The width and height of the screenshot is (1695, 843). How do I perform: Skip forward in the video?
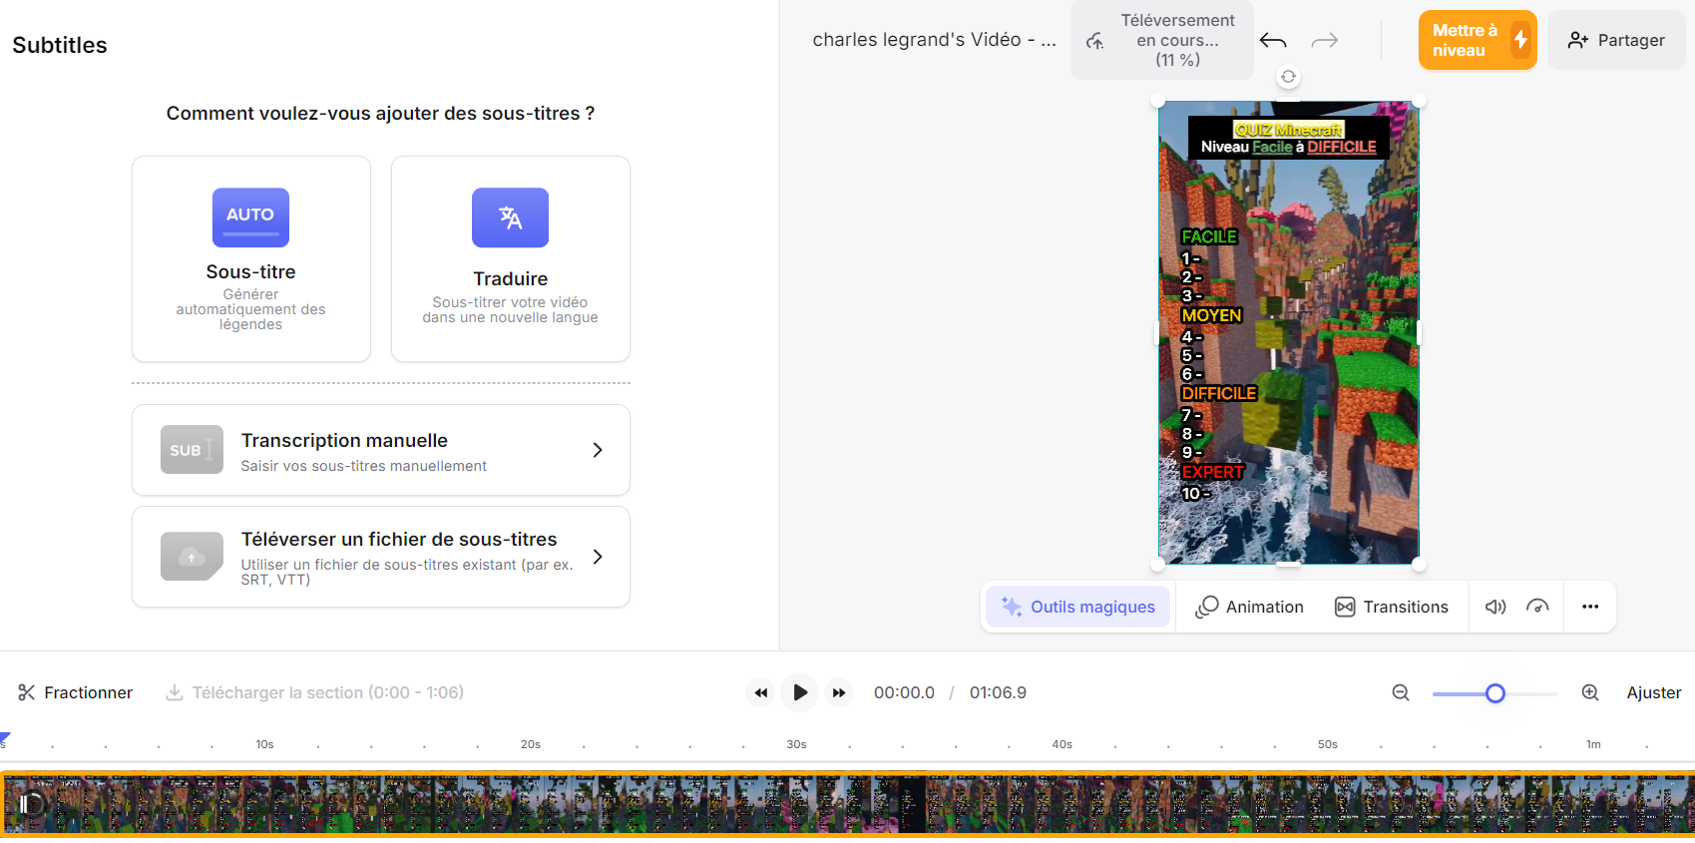click(839, 692)
